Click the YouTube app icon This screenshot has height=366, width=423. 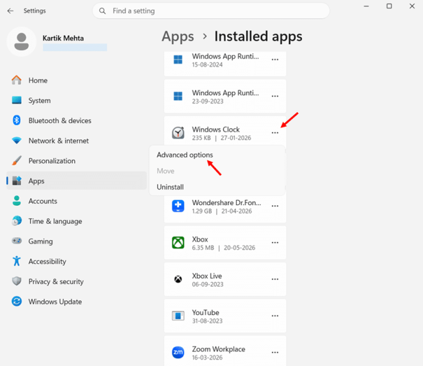[x=178, y=316]
